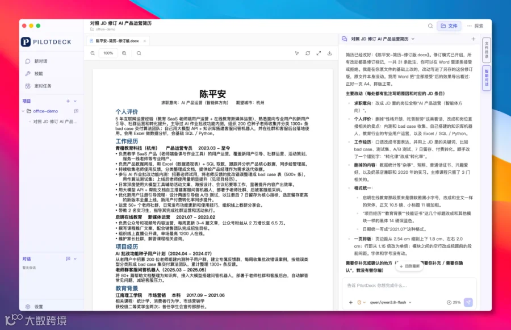Click the zoom out magnifier icon

click(x=93, y=53)
